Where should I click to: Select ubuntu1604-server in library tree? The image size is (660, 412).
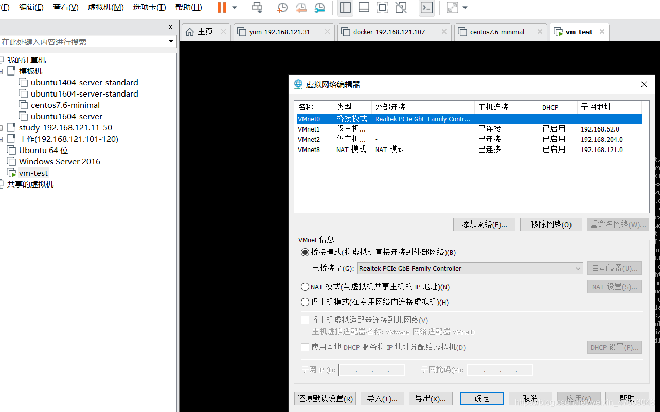[66, 116]
